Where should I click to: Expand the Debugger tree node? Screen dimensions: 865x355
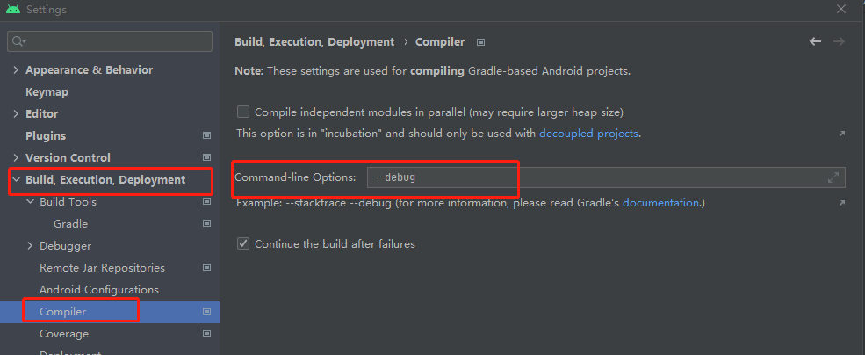point(31,246)
